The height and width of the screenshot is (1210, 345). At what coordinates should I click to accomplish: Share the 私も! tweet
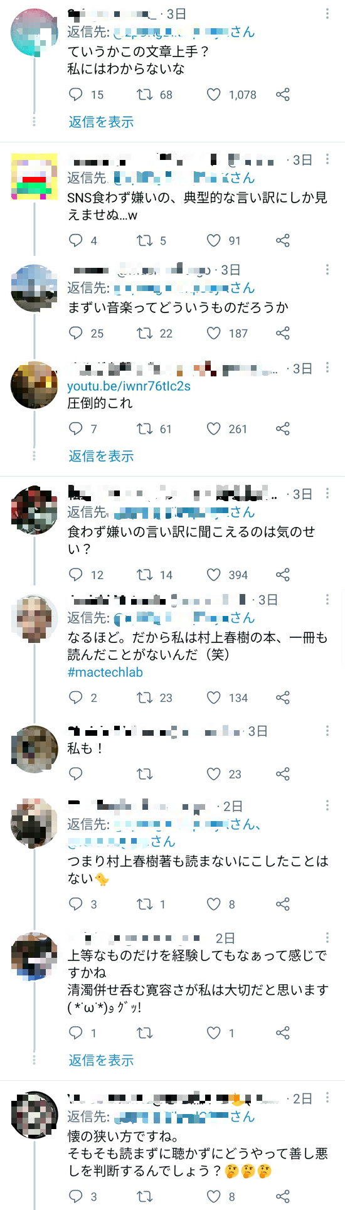click(x=283, y=775)
